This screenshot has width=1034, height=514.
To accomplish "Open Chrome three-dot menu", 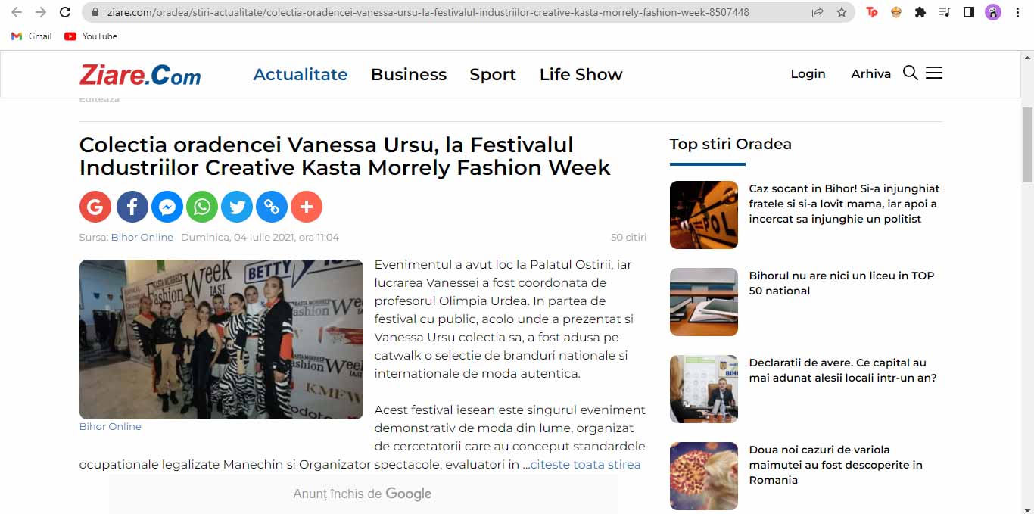I will 1017,12.
